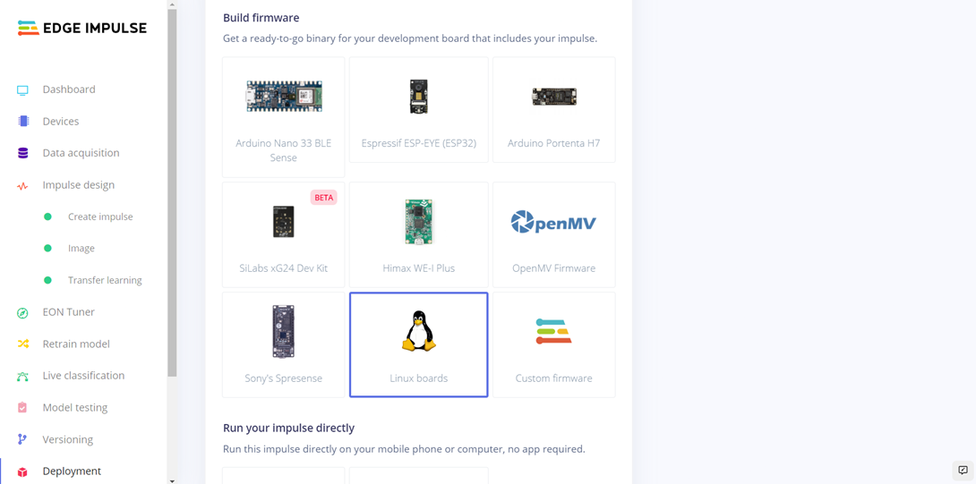The image size is (976, 484).
Task: Click the Model testing clipboard icon
Action: [x=22, y=407]
